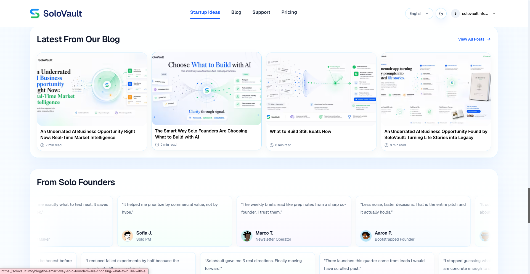
Task: Click the SoloVault S logo icon
Action: (x=35, y=14)
